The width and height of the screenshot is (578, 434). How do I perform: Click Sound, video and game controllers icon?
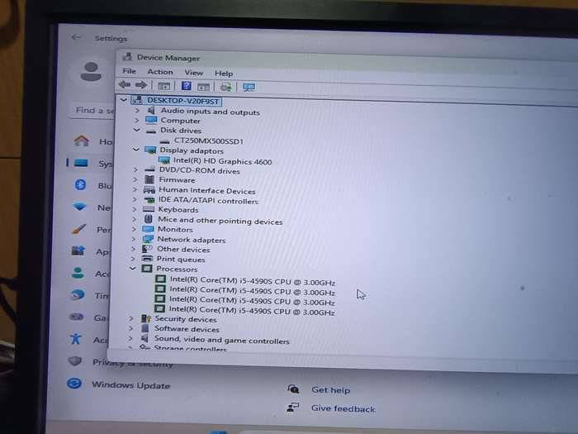144,338
